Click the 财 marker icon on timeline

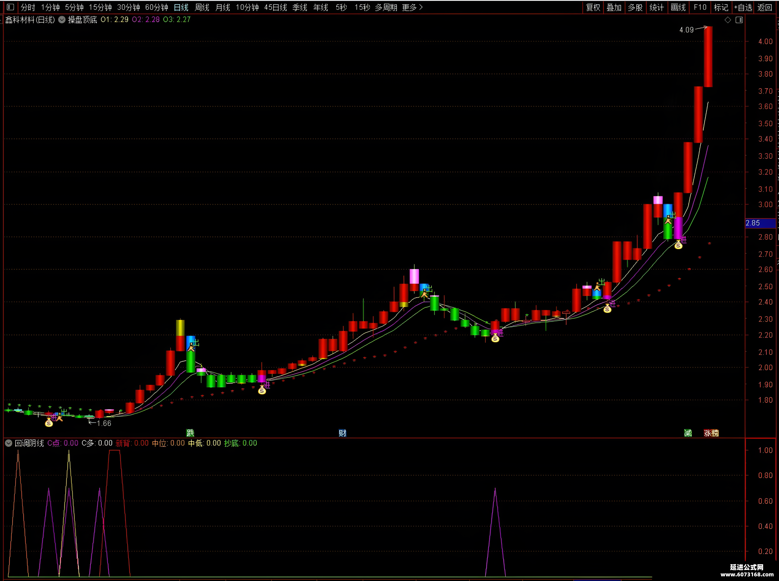click(x=342, y=433)
